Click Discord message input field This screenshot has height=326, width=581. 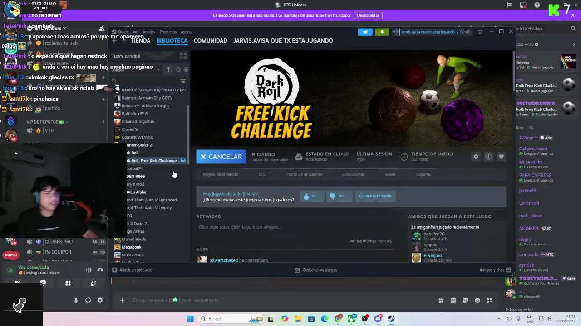point(281,300)
